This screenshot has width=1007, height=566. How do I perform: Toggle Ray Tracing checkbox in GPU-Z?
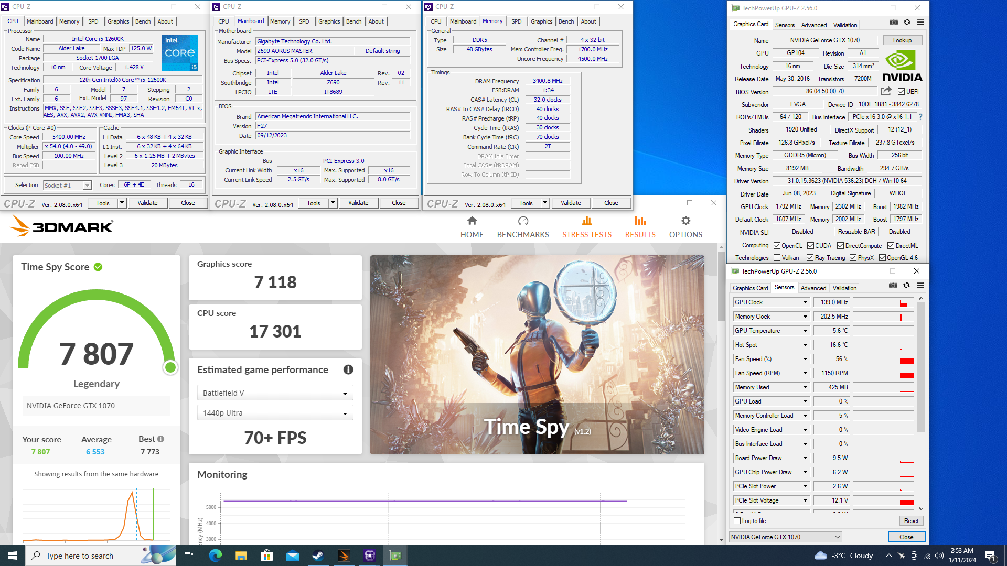(810, 258)
